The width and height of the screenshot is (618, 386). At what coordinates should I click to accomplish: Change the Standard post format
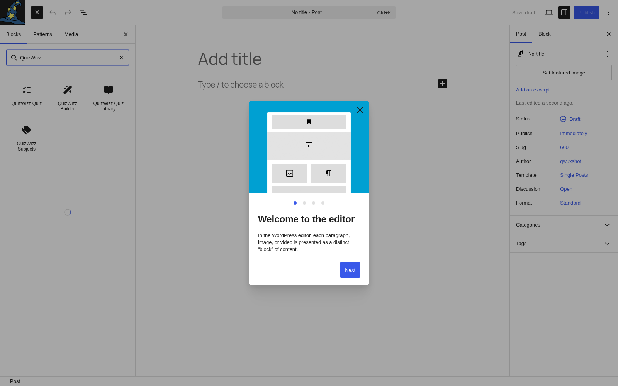pyautogui.click(x=570, y=203)
